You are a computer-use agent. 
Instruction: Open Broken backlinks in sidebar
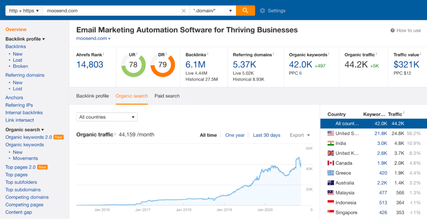point(21,66)
